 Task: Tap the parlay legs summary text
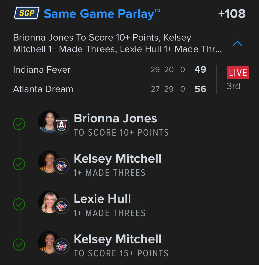point(117,43)
